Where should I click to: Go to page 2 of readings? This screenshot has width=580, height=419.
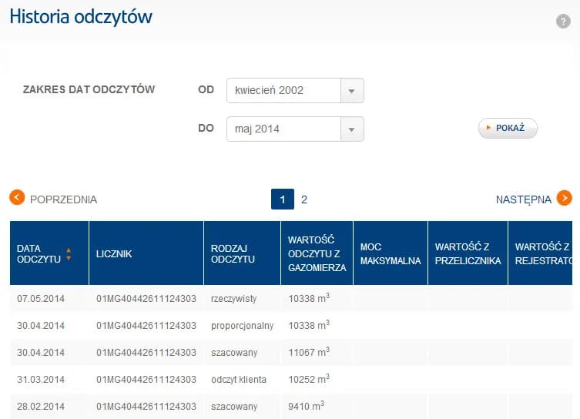(x=304, y=199)
